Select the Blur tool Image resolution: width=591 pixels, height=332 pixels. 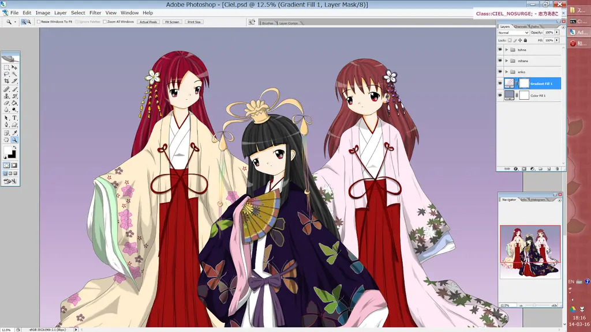point(6,110)
